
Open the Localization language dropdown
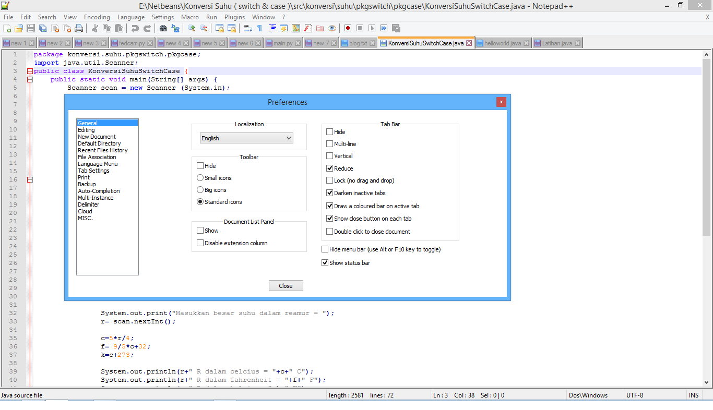click(246, 138)
